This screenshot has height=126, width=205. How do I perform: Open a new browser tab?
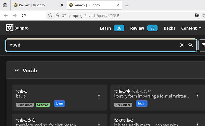click(127, 5)
